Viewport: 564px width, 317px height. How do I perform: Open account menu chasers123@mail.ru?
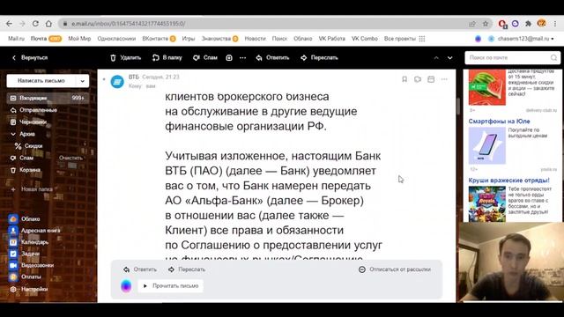(525, 39)
